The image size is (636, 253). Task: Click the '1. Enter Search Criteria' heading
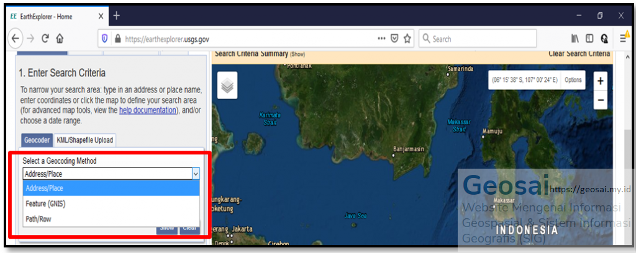pyautogui.click(x=62, y=73)
